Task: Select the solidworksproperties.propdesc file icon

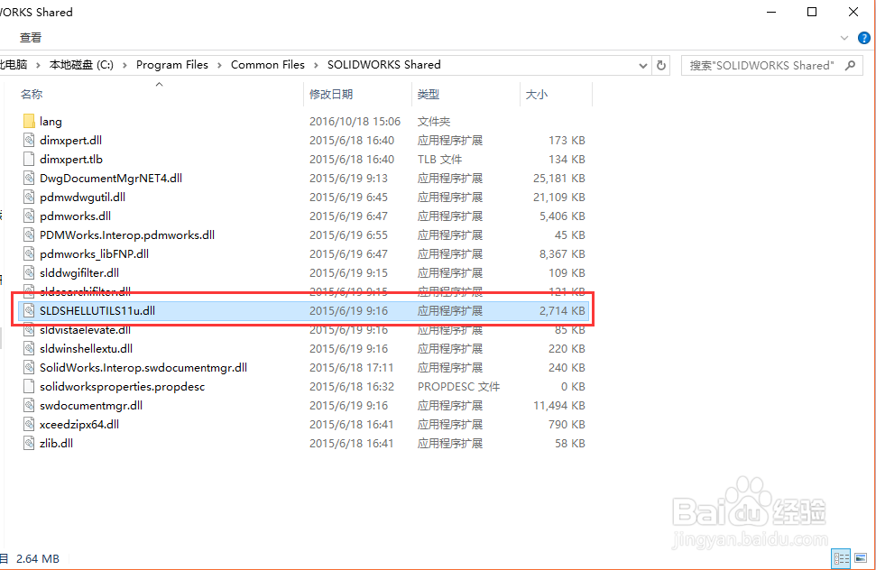Action: point(29,386)
